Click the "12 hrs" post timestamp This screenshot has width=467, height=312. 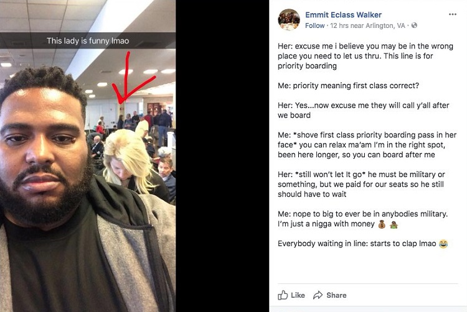pos(339,25)
